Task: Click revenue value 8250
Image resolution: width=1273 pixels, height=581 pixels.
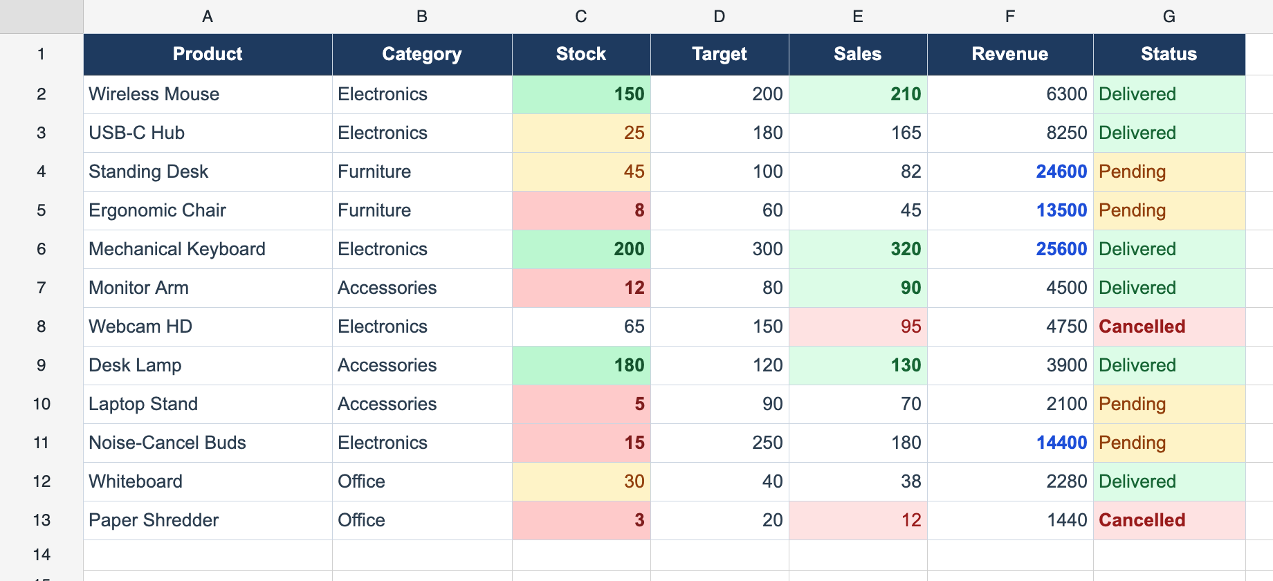Action: tap(1010, 133)
